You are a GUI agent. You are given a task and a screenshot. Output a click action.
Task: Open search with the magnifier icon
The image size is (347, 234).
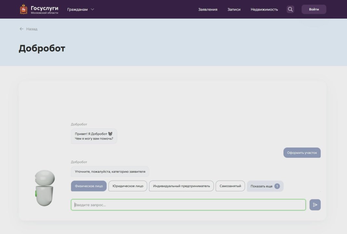coord(290,9)
